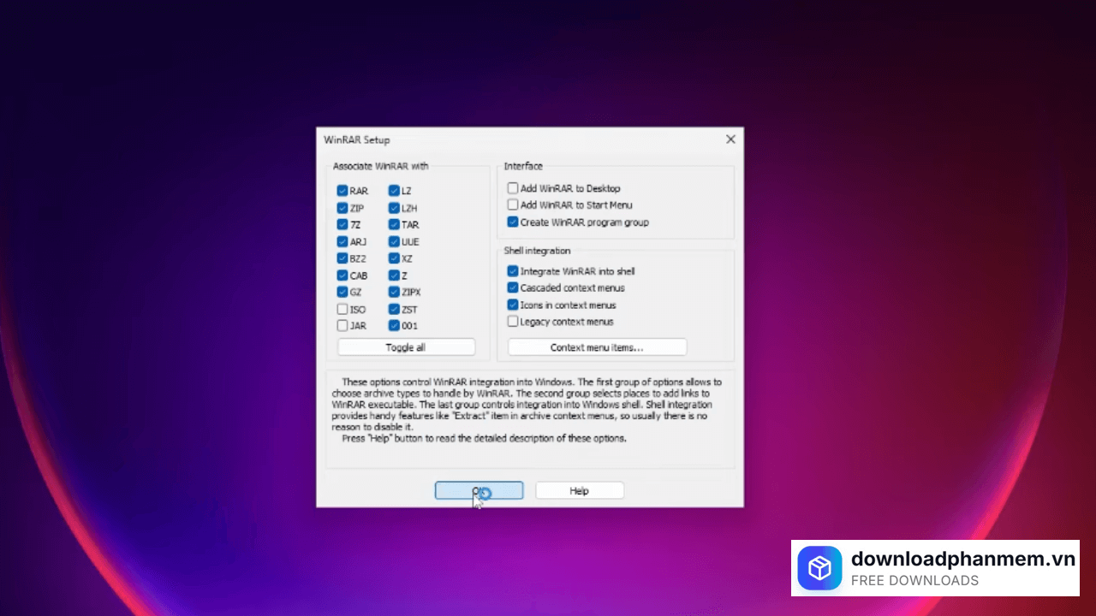This screenshot has height=616, width=1096.
Task: Uncheck the 001 format checkbox
Action: [x=394, y=326]
